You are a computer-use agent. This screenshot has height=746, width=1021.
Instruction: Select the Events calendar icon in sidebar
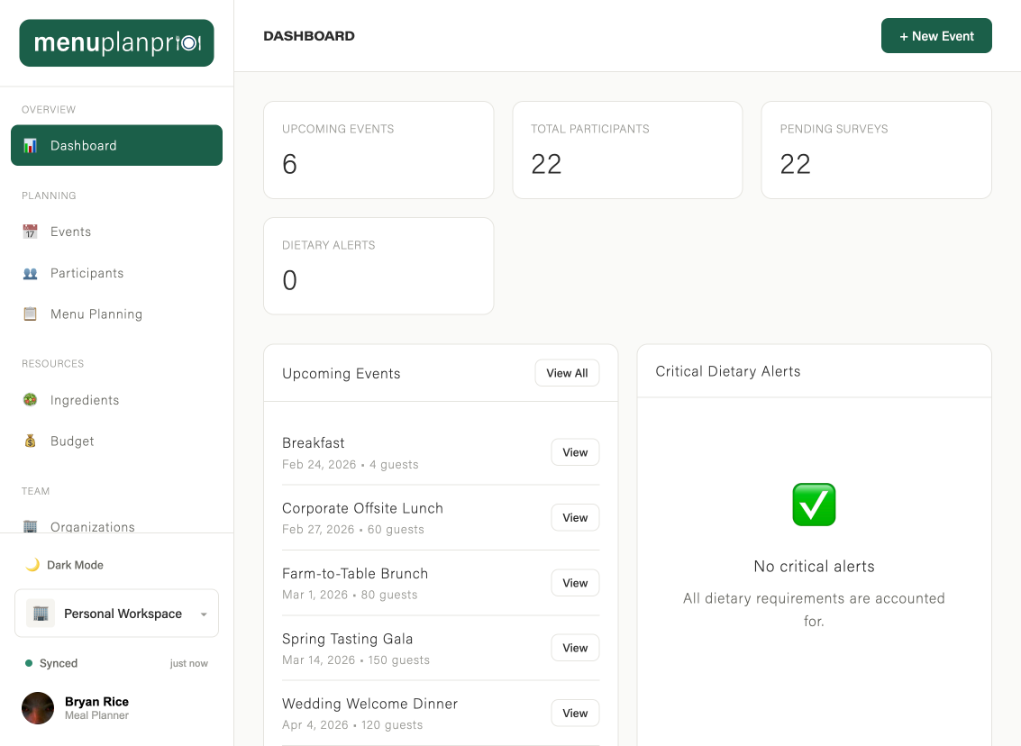30,232
